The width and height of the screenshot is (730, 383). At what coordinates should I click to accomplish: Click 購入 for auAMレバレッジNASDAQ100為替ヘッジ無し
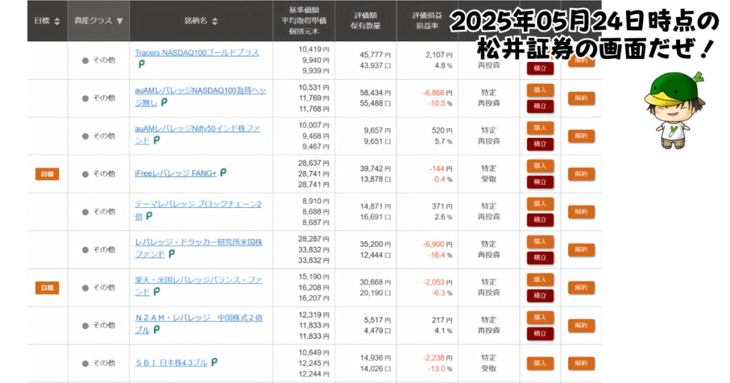pos(540,90)
